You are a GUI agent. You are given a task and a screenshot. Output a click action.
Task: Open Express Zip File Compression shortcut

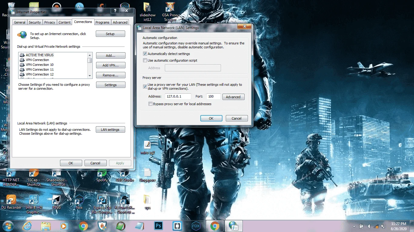click(102, 205)
